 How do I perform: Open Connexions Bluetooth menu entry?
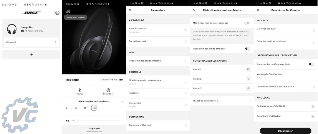pos(158,125)
